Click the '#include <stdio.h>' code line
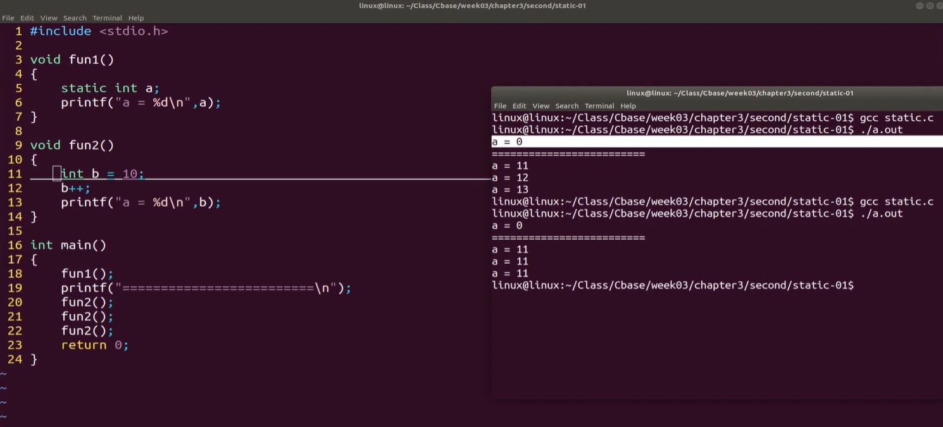 [99, 31]
